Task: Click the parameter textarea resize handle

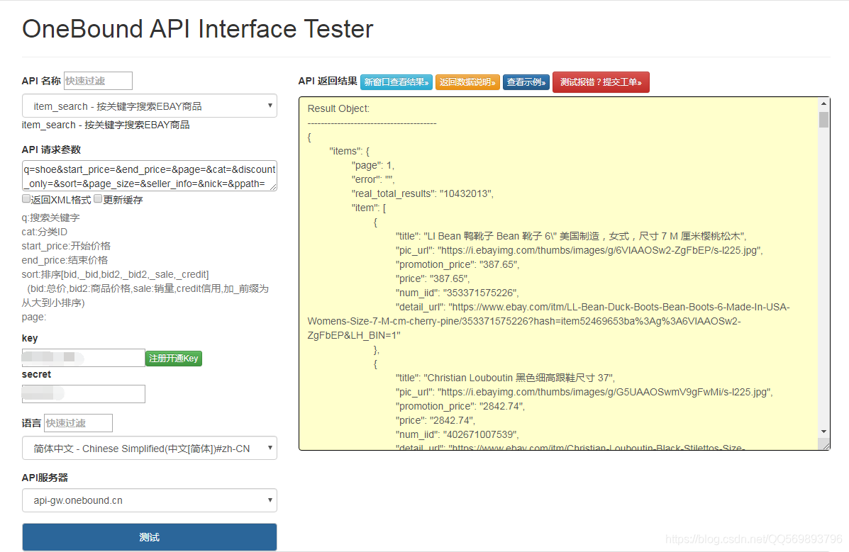Action: pos(273,186)
